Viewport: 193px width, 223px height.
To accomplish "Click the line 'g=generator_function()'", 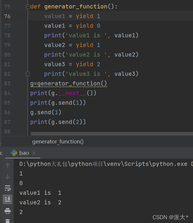I will (69, 83).
